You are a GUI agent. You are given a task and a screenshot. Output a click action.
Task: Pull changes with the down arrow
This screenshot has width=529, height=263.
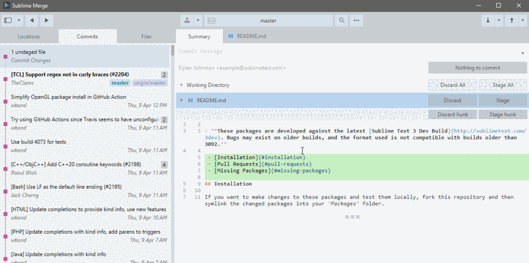tap(488, 21)
